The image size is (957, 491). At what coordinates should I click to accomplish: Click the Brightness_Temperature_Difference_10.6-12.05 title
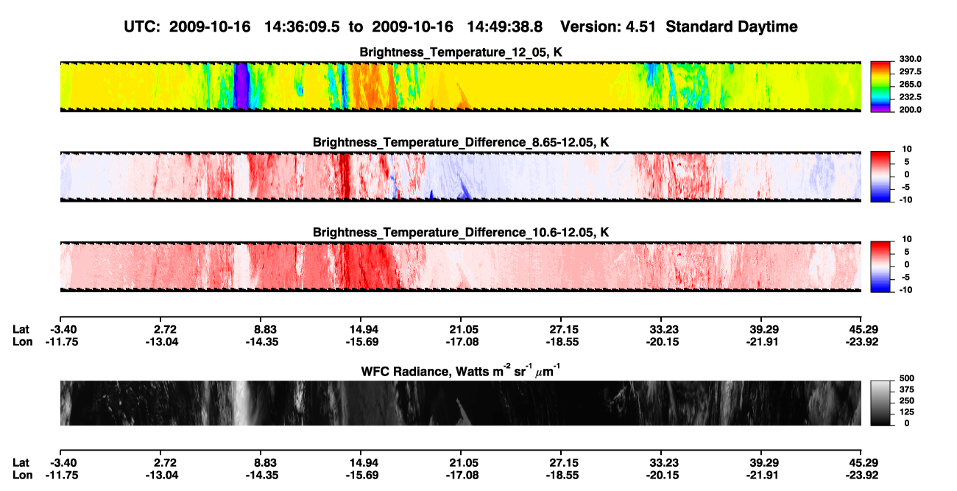tap(461, 233)
